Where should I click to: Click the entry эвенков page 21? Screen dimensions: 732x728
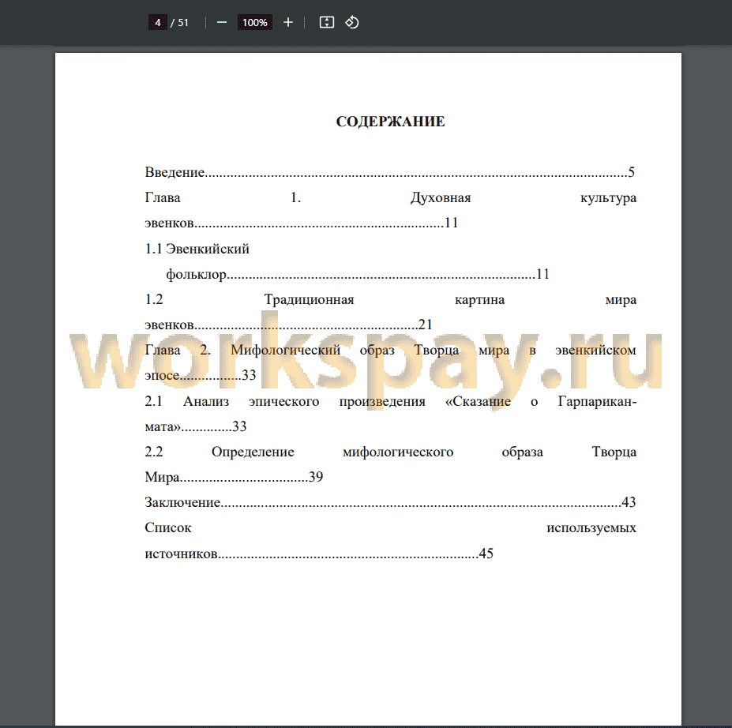pyautogui.click(x=288, y=325)
